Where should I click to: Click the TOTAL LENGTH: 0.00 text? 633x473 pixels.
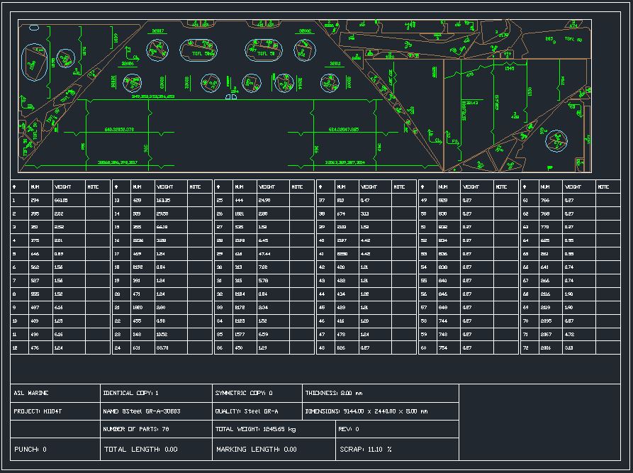(141, 450)
